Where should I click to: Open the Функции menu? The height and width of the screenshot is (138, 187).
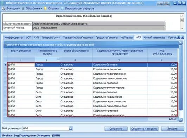(x=13, y=8)
